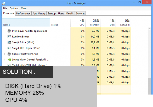Expand the Spooler SubSystem App group

pyautogui.click(x=5, y=54)
